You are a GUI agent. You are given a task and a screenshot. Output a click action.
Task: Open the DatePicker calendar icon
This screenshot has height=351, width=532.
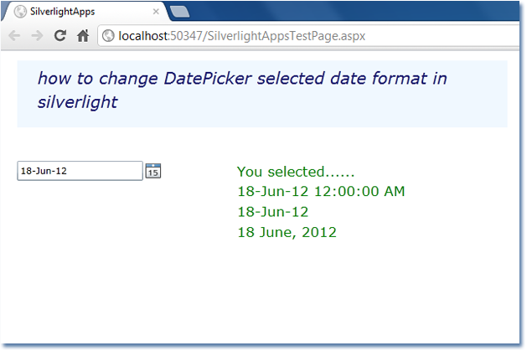click(153, 171)
